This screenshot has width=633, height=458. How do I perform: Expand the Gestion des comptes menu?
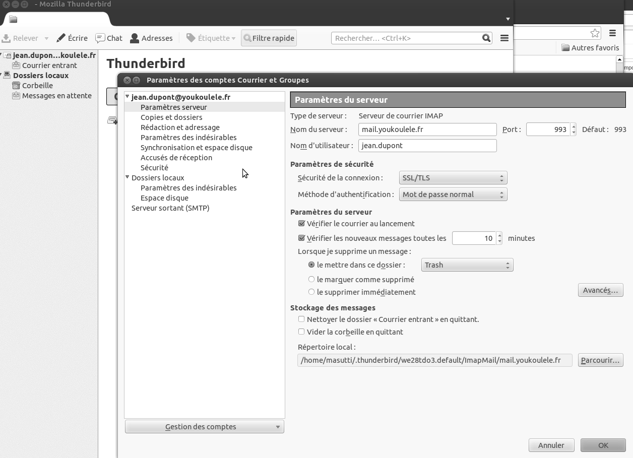[x=204, y=427]
